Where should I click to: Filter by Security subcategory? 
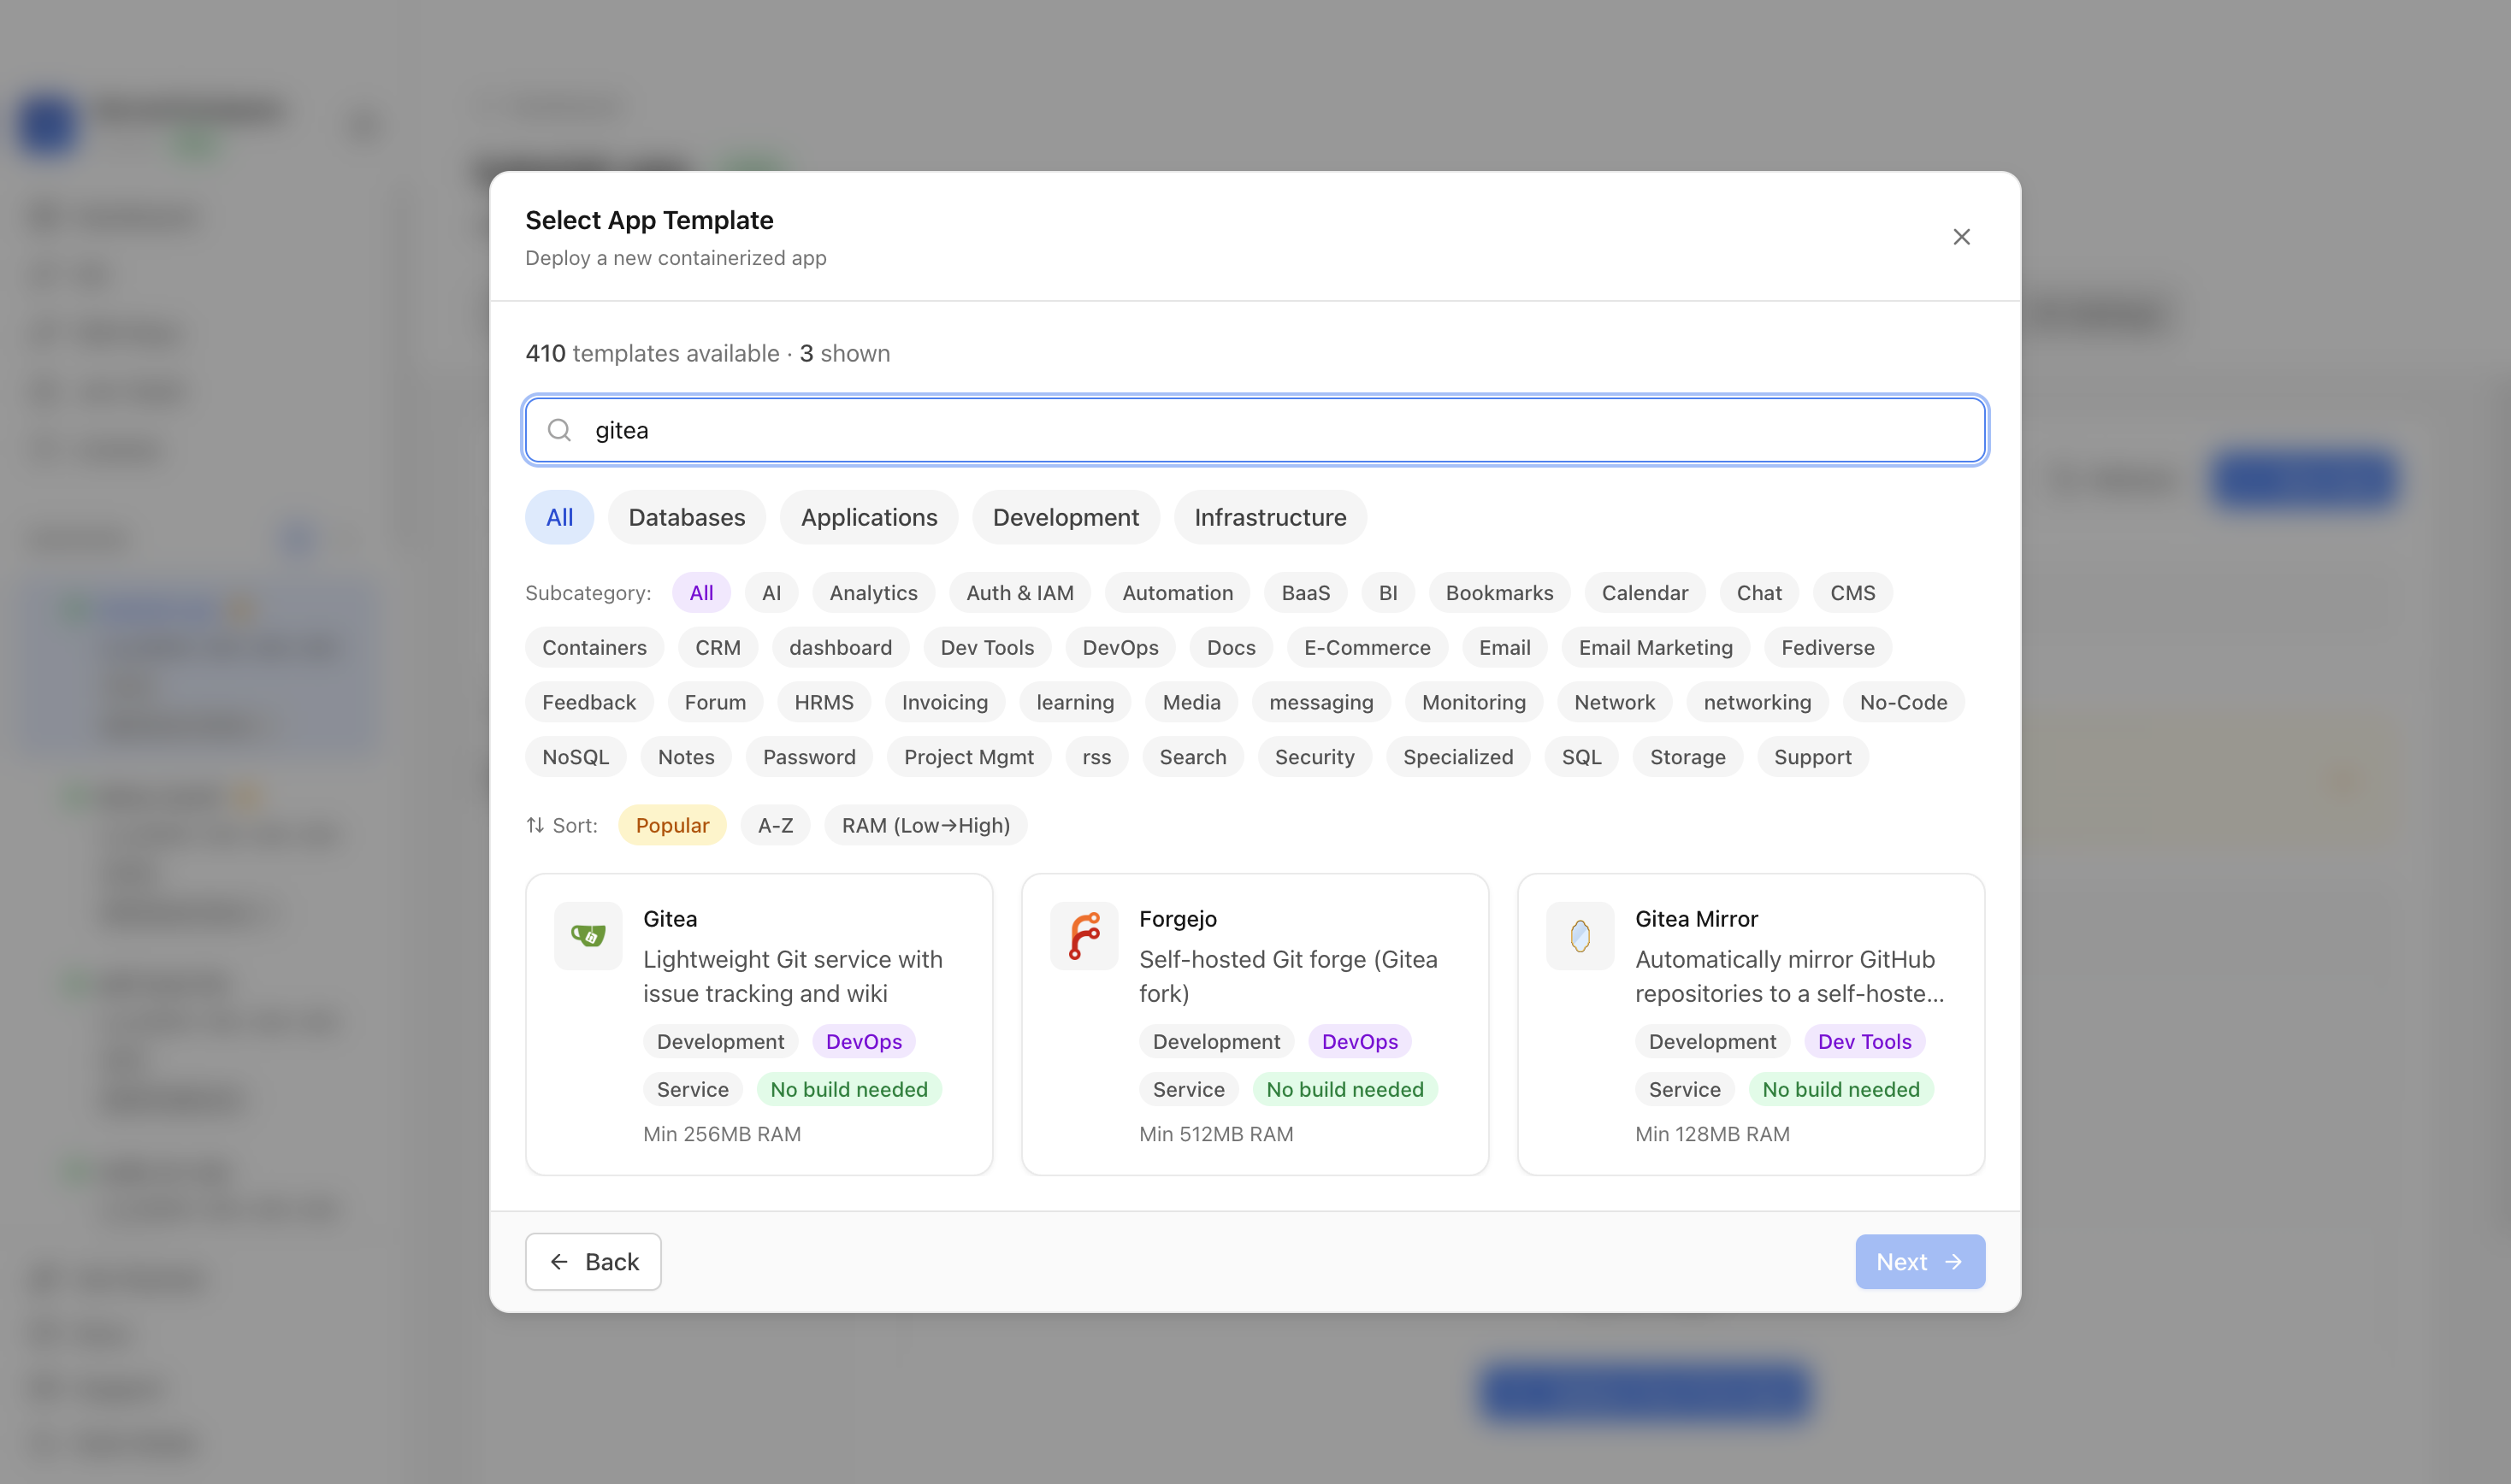[1315, 757]
